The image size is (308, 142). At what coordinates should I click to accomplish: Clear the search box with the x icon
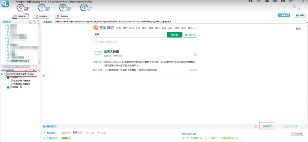[x=165, y=35]
